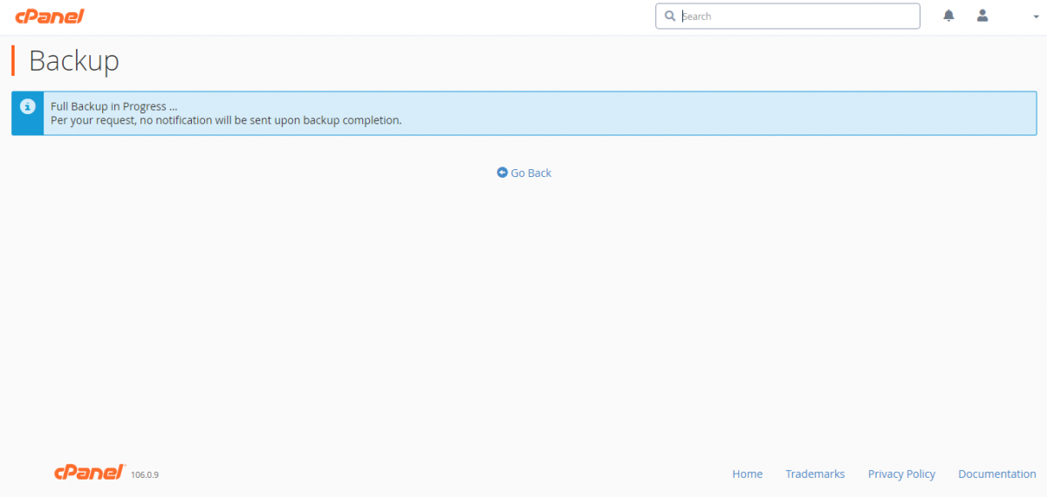Click the version number 106.0.9

pyautogui.click(x=145, y=475)
